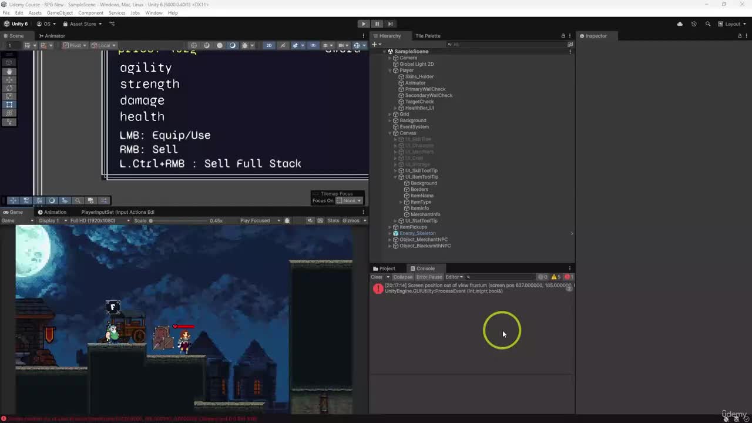The image size is (752, 423).
Task: Click the tilemap select tool icon
Action: (13, 200)
